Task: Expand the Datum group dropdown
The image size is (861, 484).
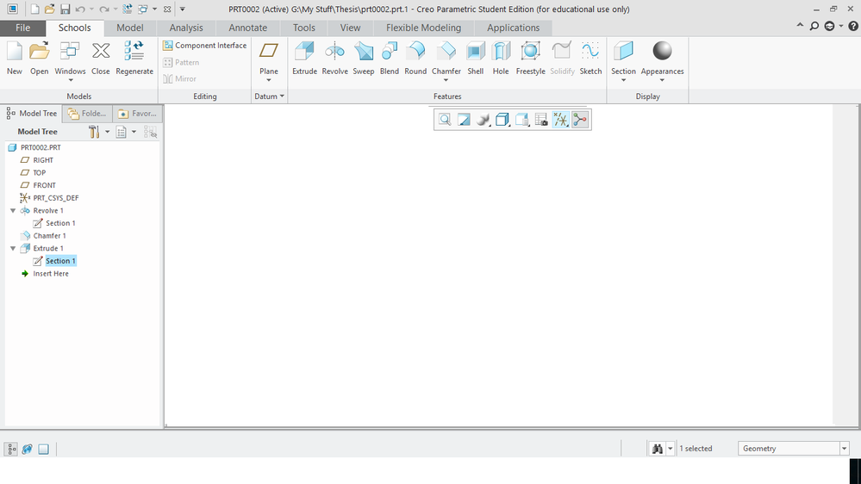Action: [270, 96]
